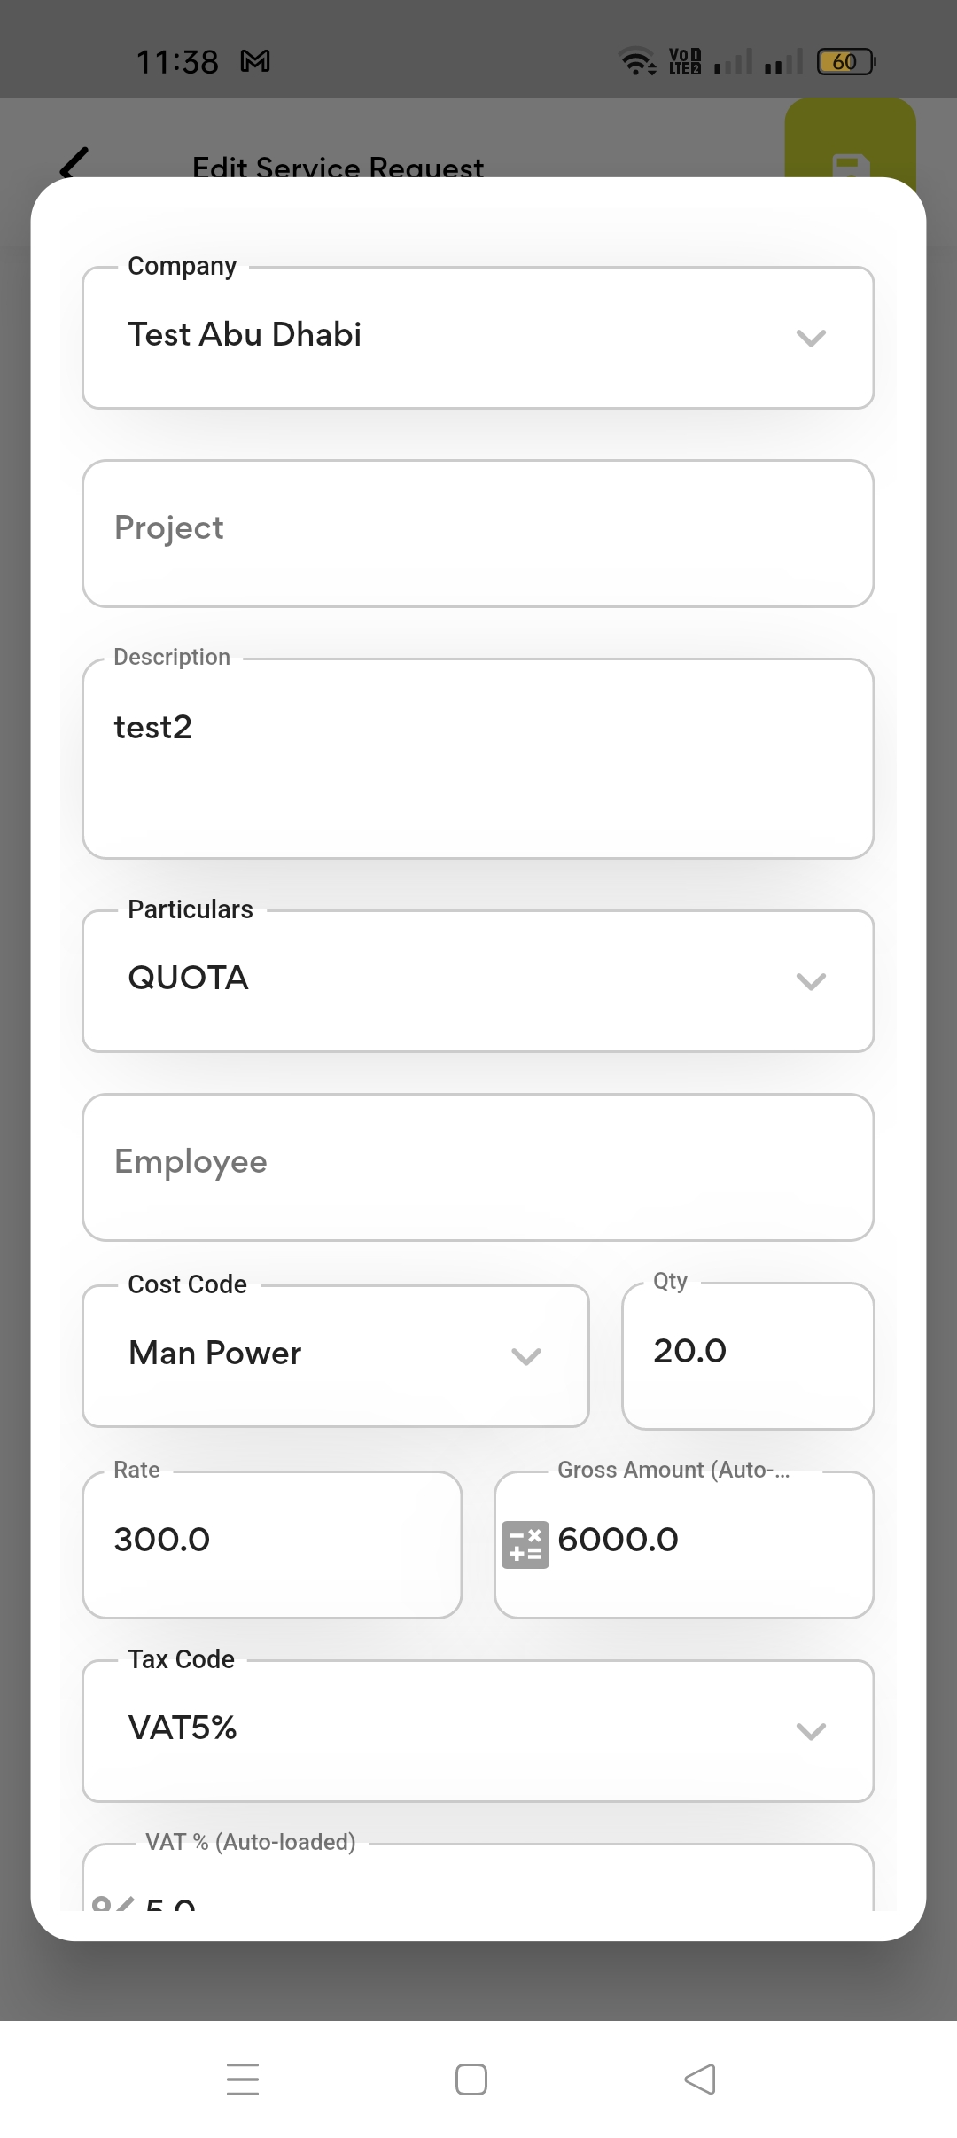Tap the calculator icon in Gross Amount
This screenshot has height=2138, width=957.
[x=525, y=1545]
